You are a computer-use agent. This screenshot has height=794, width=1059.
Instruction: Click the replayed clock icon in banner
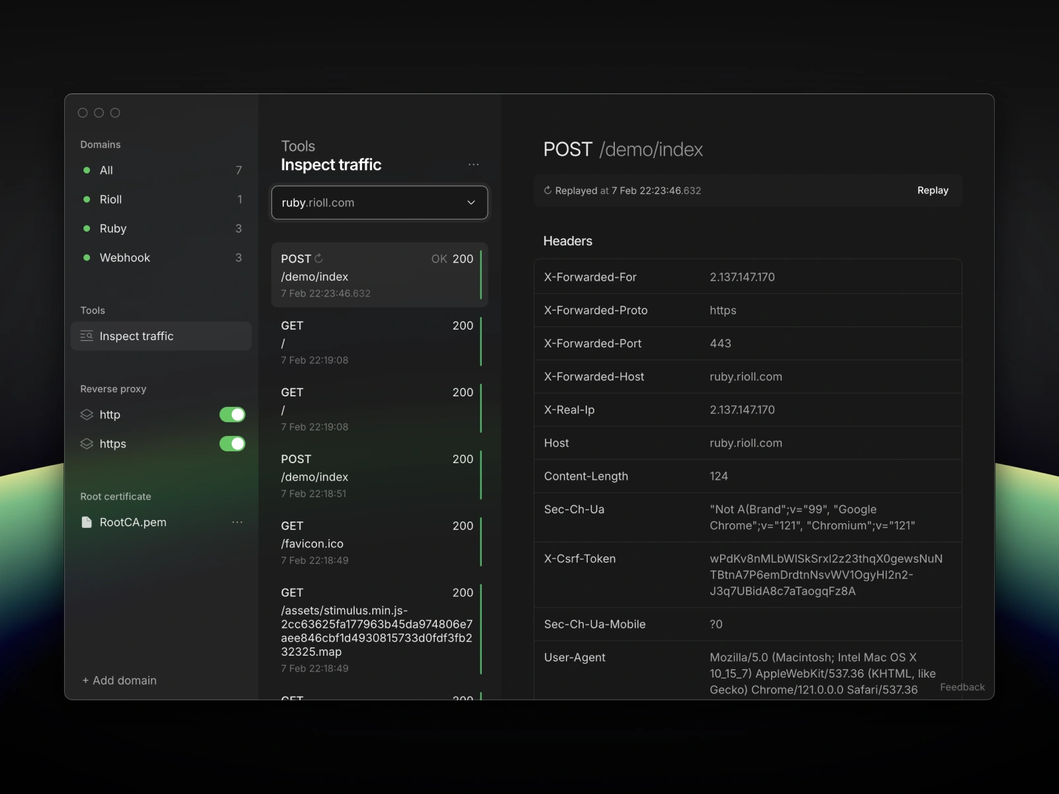[547, 191]
